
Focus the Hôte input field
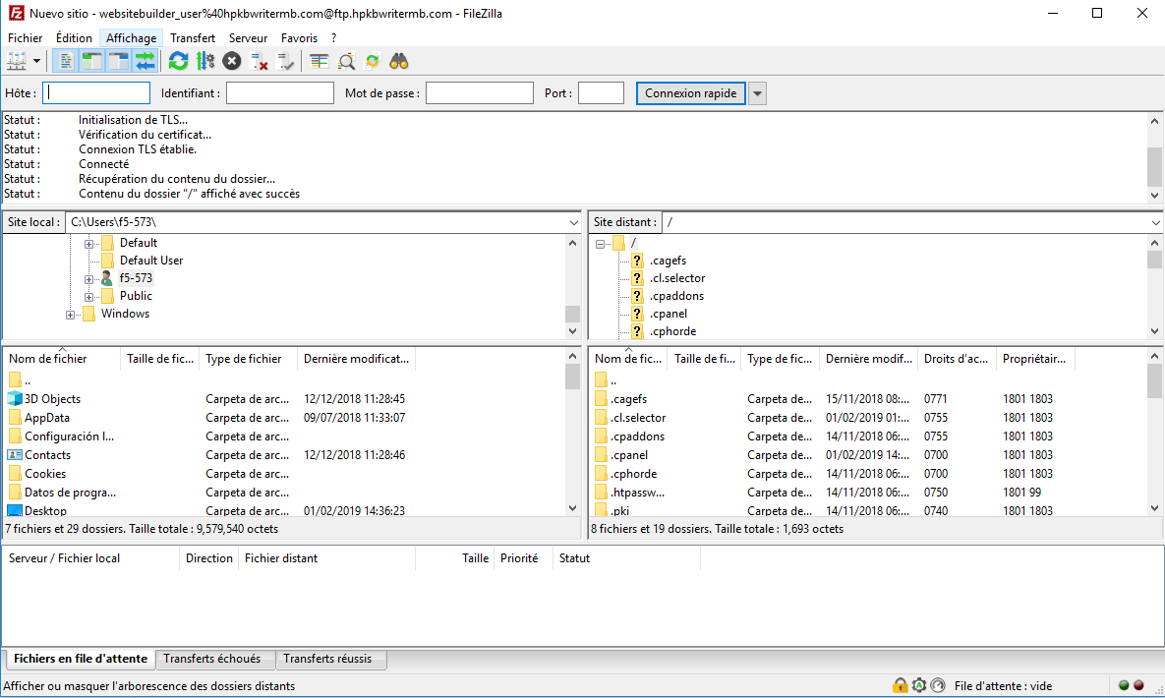pos(96,93)
